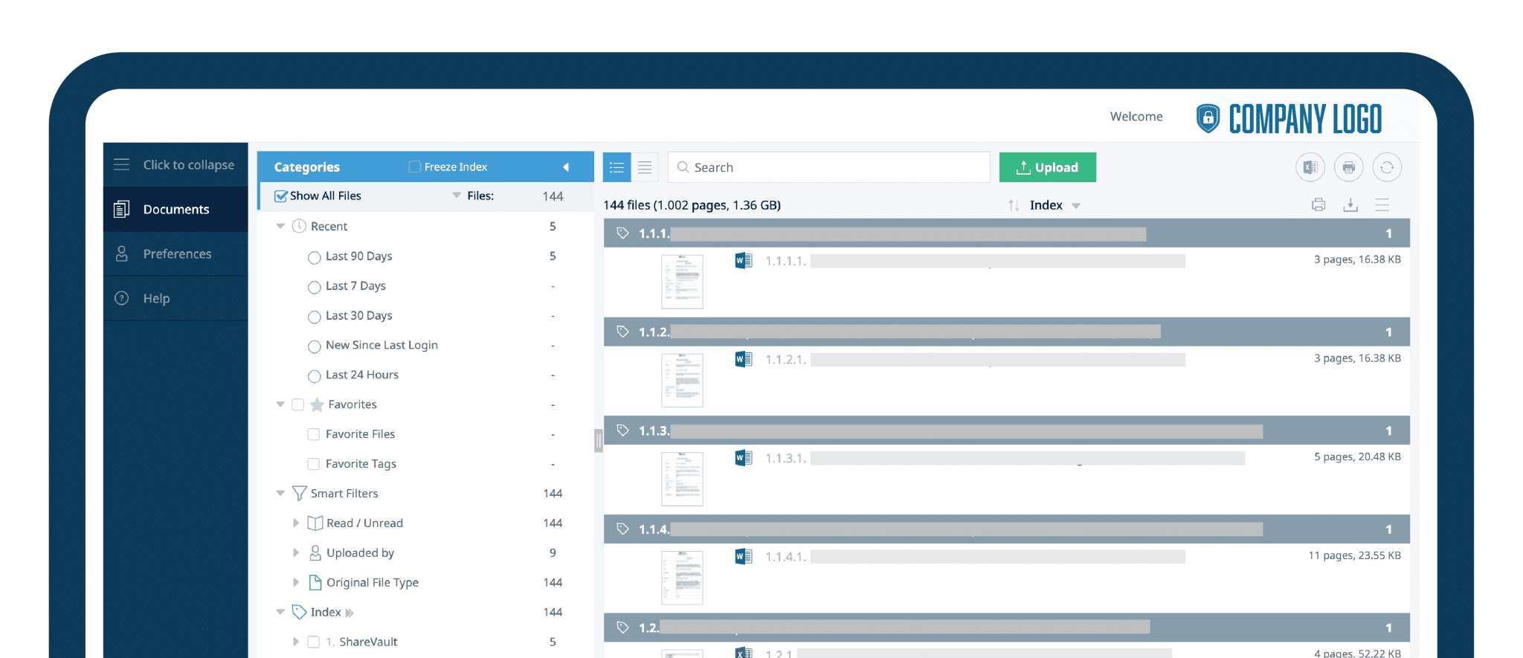Screen dimensions: 1523x658
Task: Open Help in the sidebar
Action: click(156, 299)
